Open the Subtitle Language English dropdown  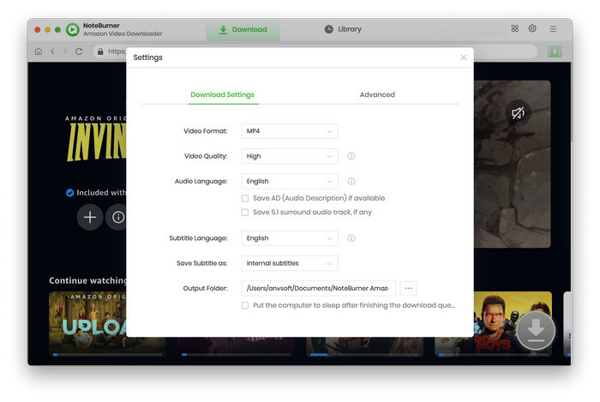(x=290, y=238)
